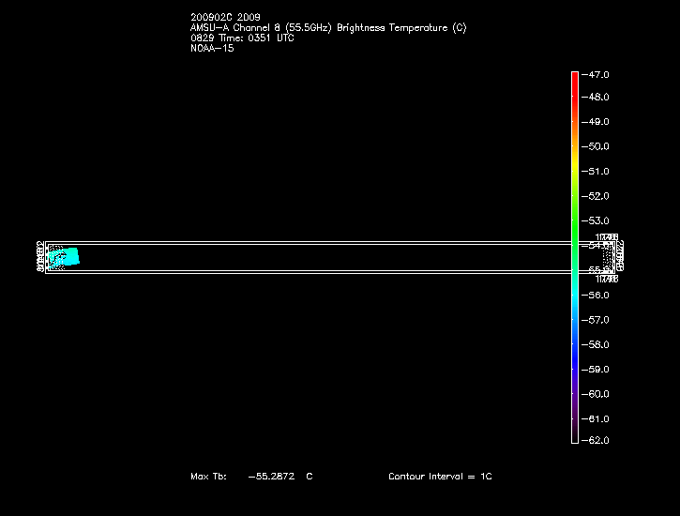Click the -56.0 color scale label
The height and width of the screenshot is (516, 680).
[597, 295]
